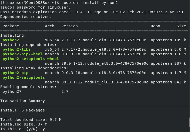Click the Installed size 37 M line
Image resolution: width=190 pixels, height=132 pixels.
click(24, 124)
